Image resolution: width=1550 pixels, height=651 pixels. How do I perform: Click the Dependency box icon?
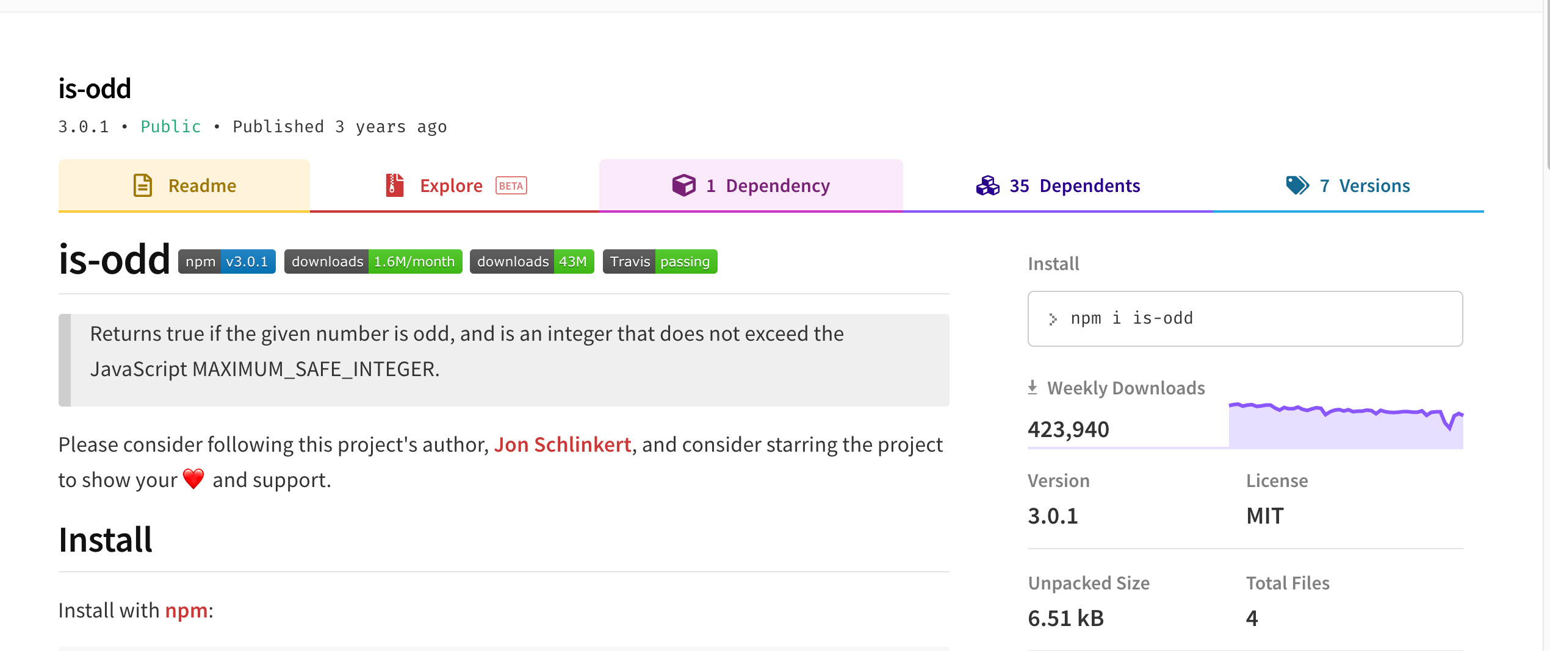click(x=683, y=185)
